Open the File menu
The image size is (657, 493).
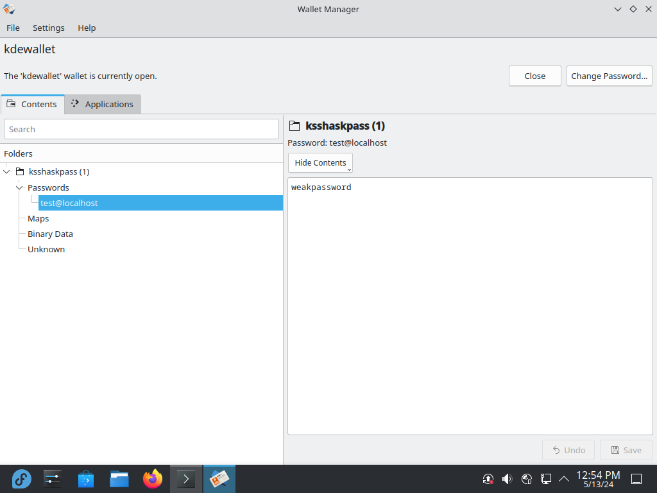click(x=13, y=28)
